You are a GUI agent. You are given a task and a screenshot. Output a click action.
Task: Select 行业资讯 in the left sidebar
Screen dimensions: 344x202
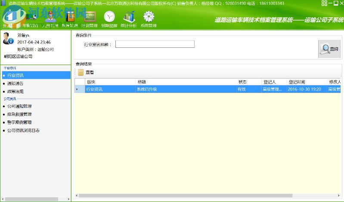point(36,75)
